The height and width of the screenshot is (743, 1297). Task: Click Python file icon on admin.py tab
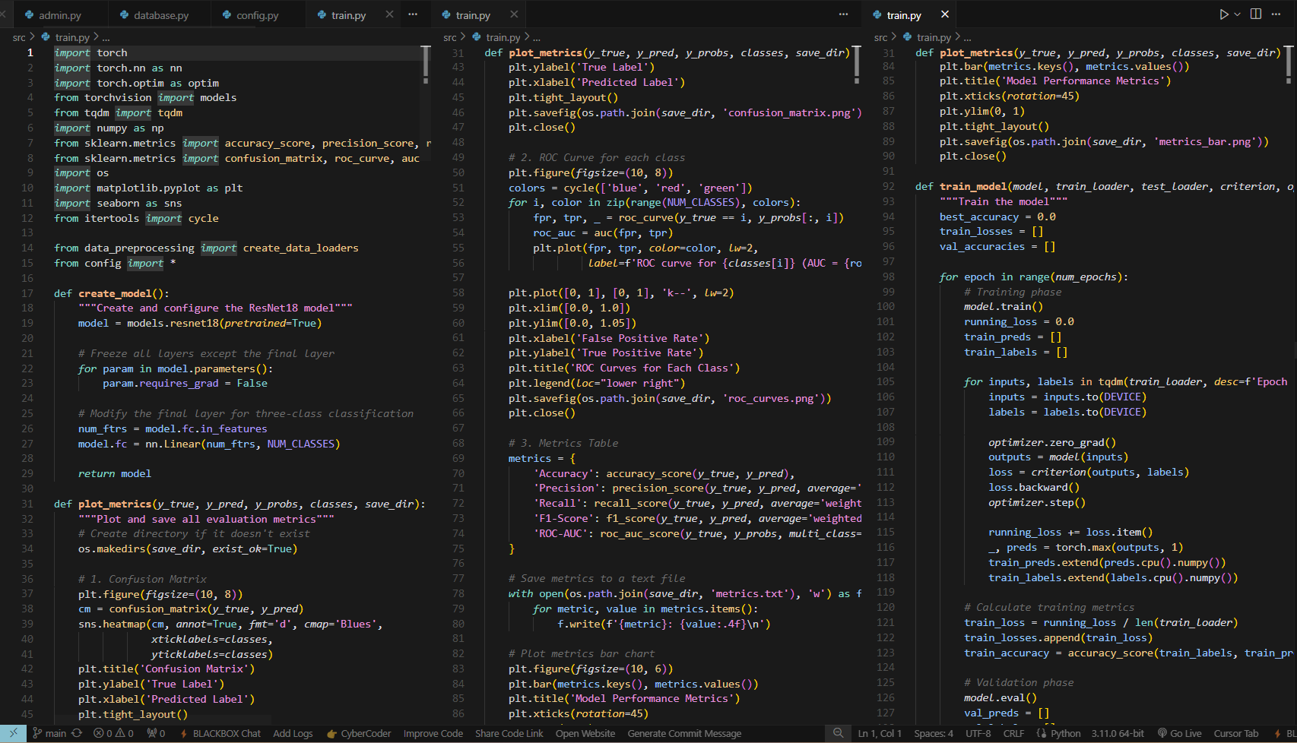(x=29, y=15)
